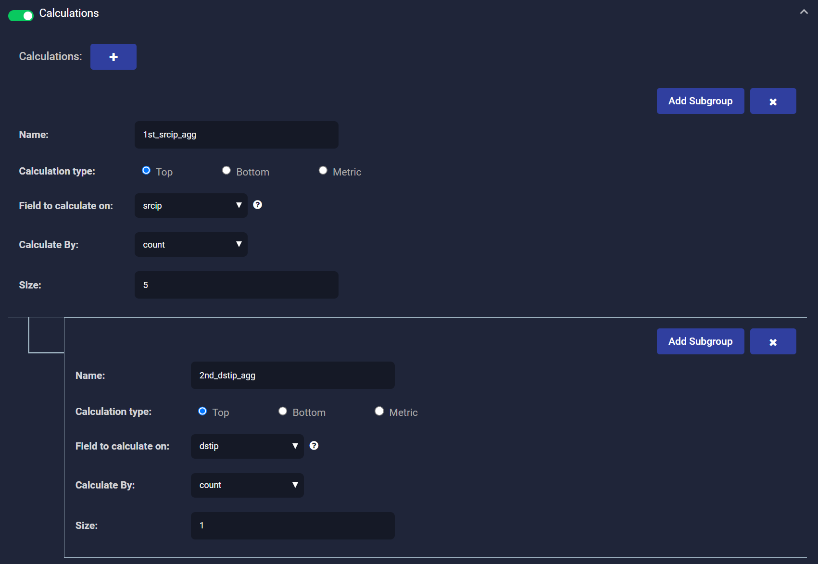The height and width of the screenshot is (564, 818).
Task: Open help icon next to srcip field
Action: pos(258,205)
